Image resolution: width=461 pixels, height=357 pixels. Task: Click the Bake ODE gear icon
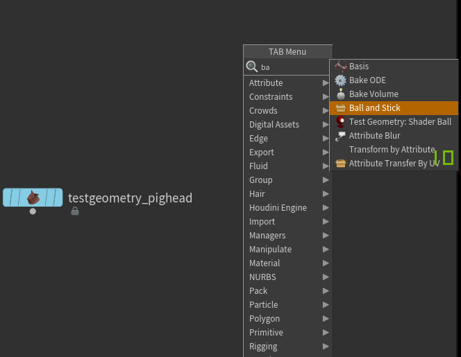[x=340, y=80]
